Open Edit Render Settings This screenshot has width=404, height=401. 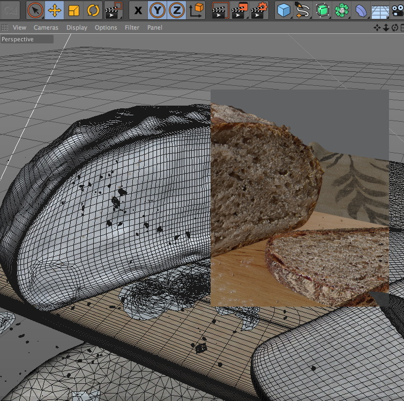259,10
